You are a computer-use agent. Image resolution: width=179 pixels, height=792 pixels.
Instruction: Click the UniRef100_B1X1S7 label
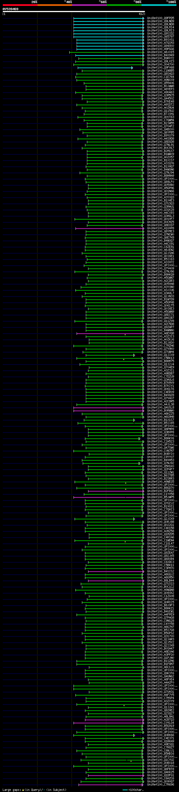point(161,420)
